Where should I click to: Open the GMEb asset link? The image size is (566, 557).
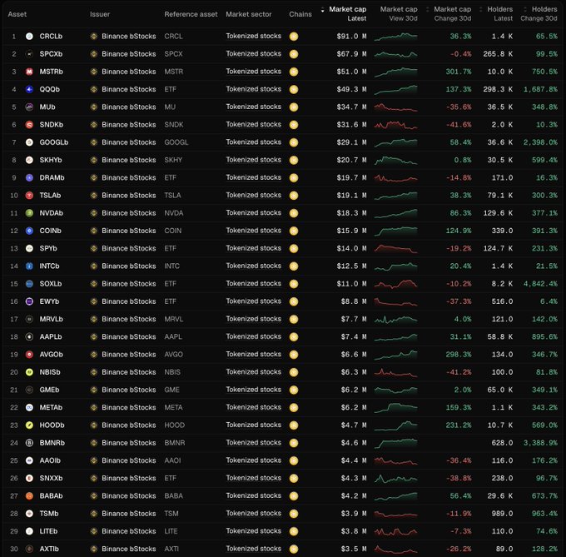[x=49, y=390]
